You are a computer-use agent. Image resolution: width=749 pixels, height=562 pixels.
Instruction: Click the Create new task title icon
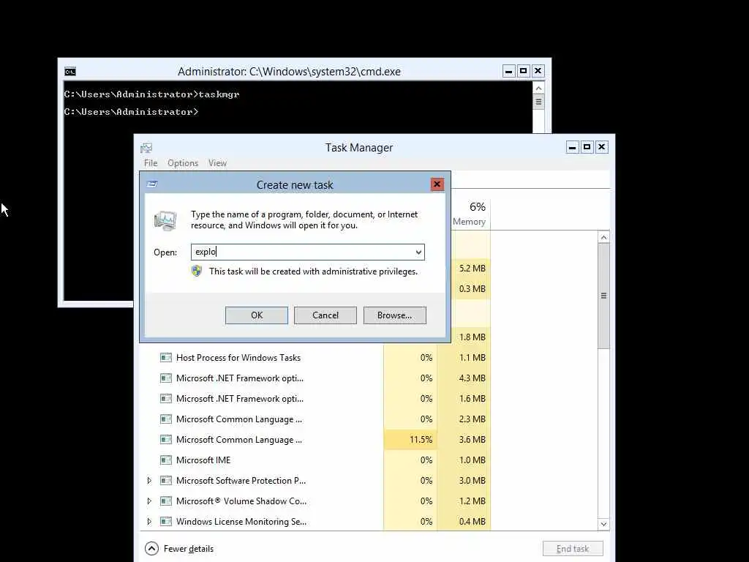pyautogui.click(x=152, y=184)
